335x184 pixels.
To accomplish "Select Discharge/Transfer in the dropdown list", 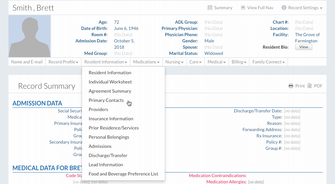I will (x=108, y=155).
